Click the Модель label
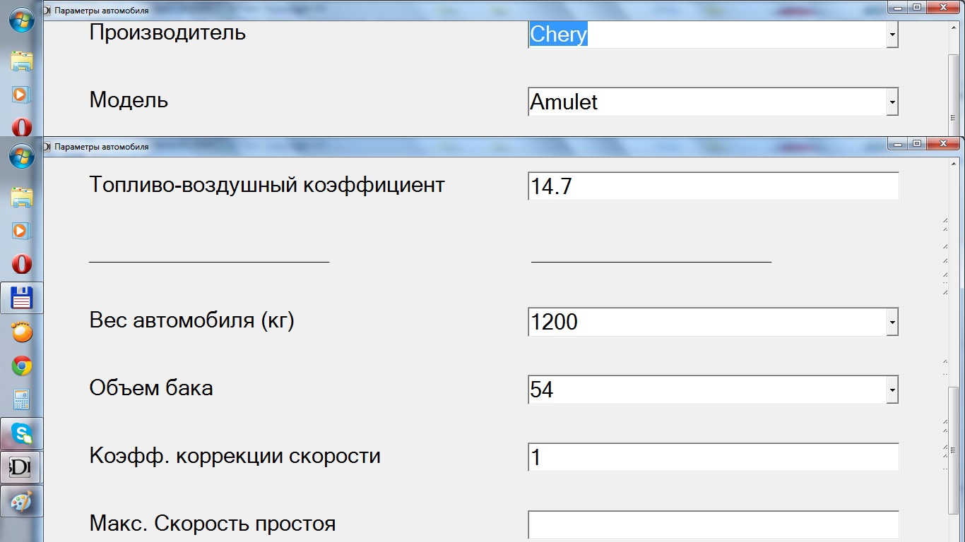Screen dimensions: 965x542 click(x=129, y=100)
